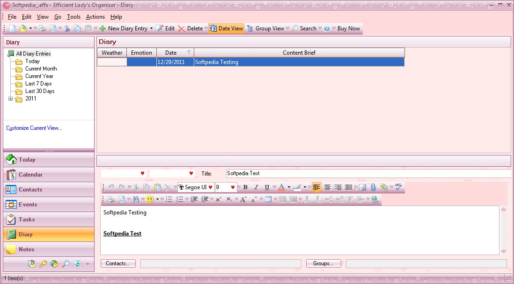Click the open file folder icon
514x284 pixels.
pyautogui.click(x=22, y=29)
